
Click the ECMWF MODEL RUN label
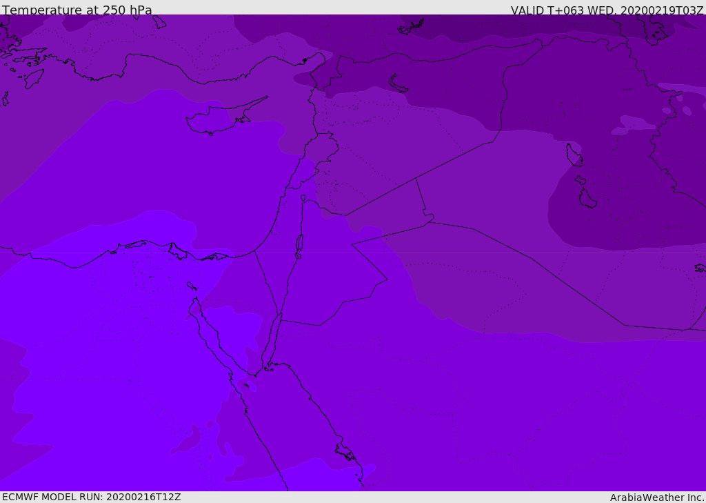92,497
